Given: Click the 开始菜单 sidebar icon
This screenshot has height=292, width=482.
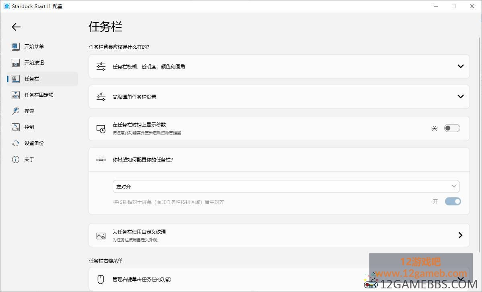Looking at the screenshot, I should point(16,46).
